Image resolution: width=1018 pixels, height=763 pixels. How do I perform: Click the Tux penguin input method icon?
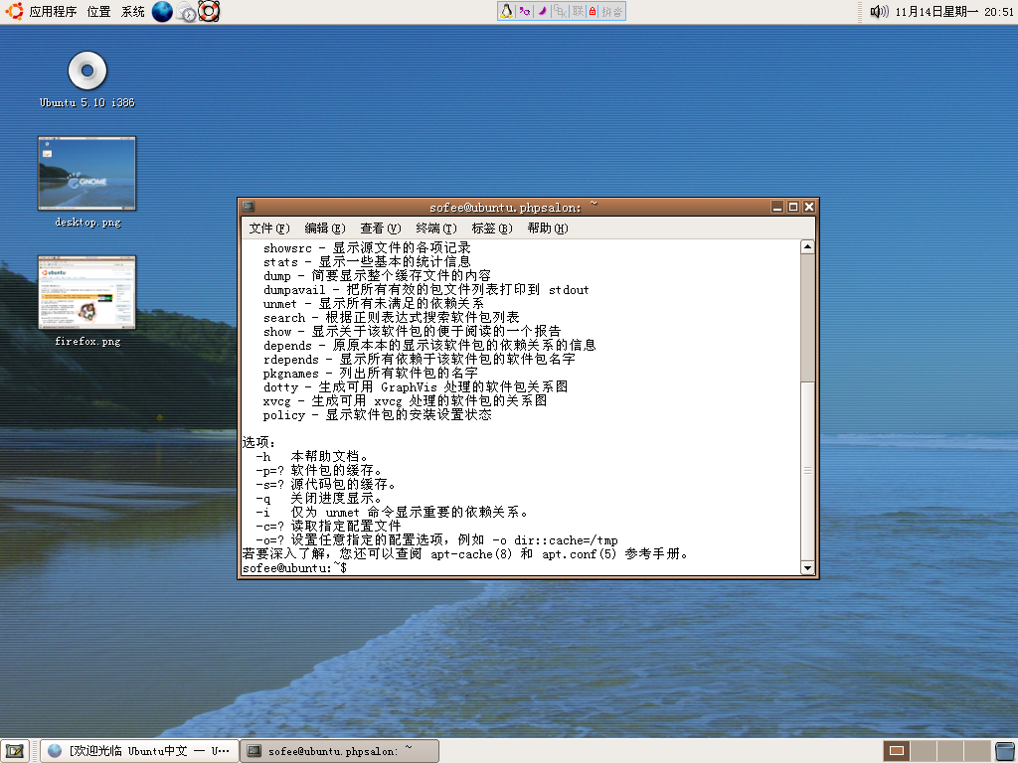pos(506,11)
